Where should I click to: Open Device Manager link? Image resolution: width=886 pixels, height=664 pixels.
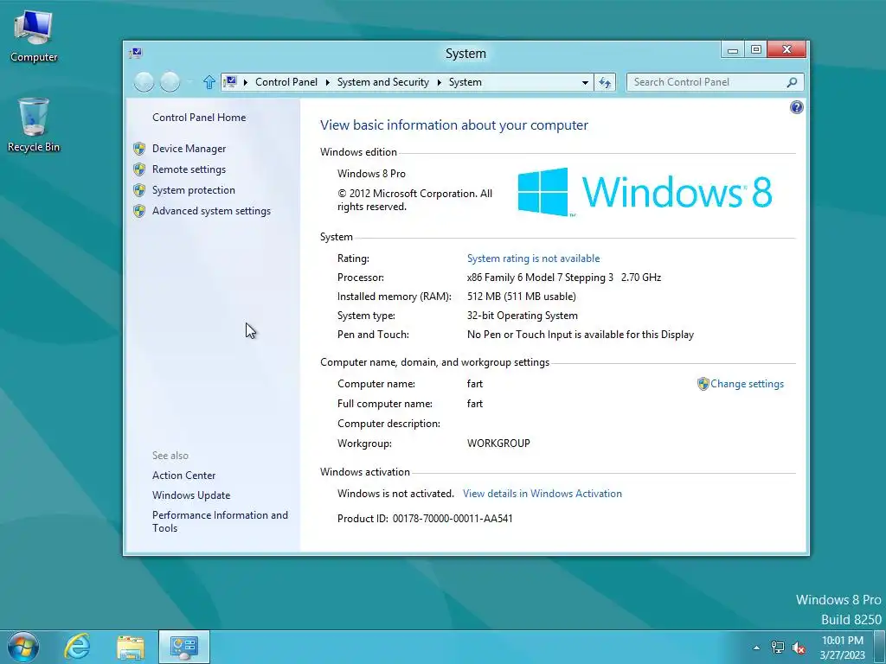189,149
